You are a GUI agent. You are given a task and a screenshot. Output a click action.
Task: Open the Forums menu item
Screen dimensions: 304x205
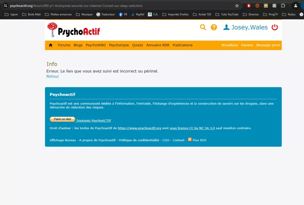[64, 45]
